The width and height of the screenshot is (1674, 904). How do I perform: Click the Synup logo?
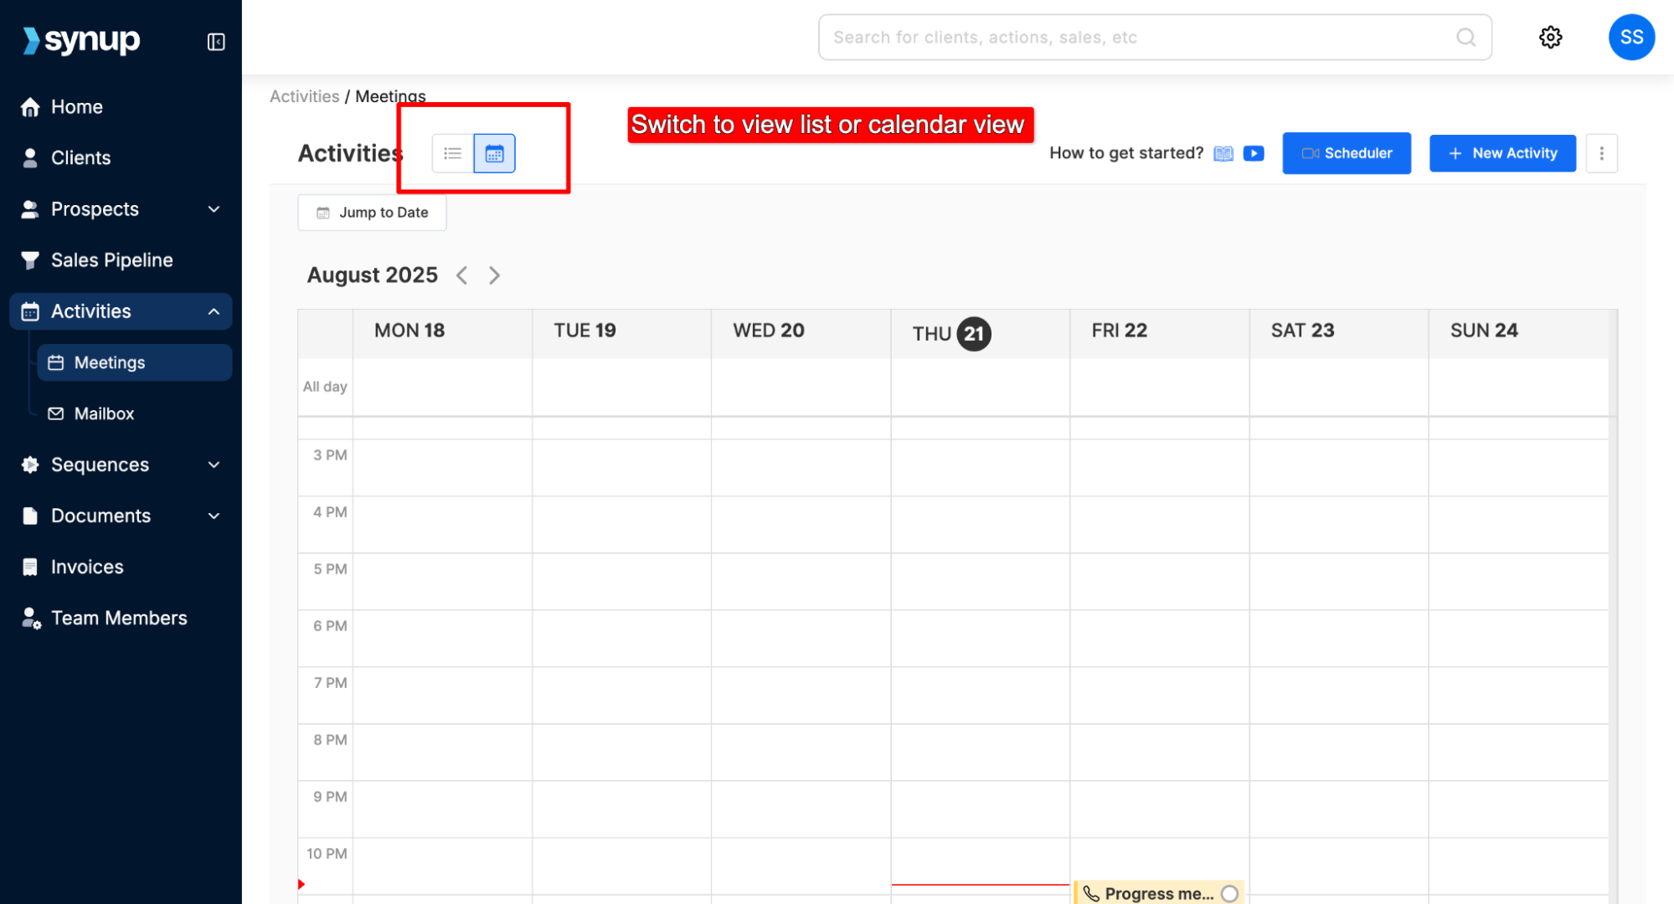(x=81, y=39)
